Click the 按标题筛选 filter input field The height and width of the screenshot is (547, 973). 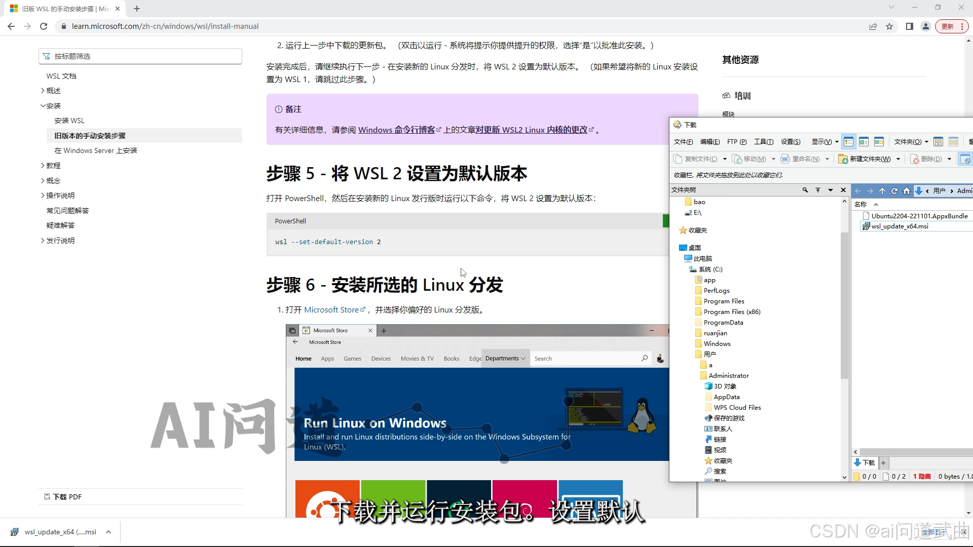[x=140, y=56]
